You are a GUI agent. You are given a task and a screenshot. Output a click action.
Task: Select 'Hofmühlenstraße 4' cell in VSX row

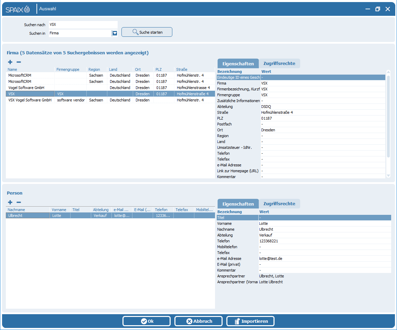194,94
